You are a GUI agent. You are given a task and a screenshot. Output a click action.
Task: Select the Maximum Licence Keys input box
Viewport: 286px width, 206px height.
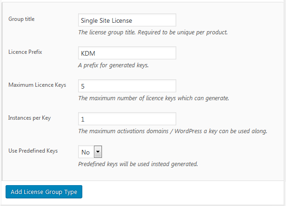click(127, 86)
